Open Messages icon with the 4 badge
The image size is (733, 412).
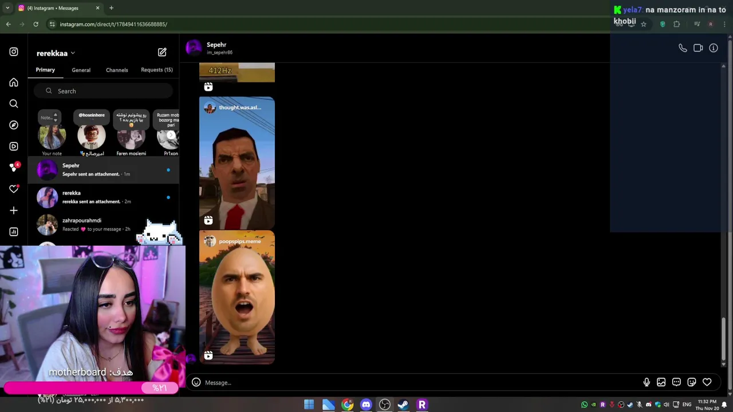(x=14, y=167)
